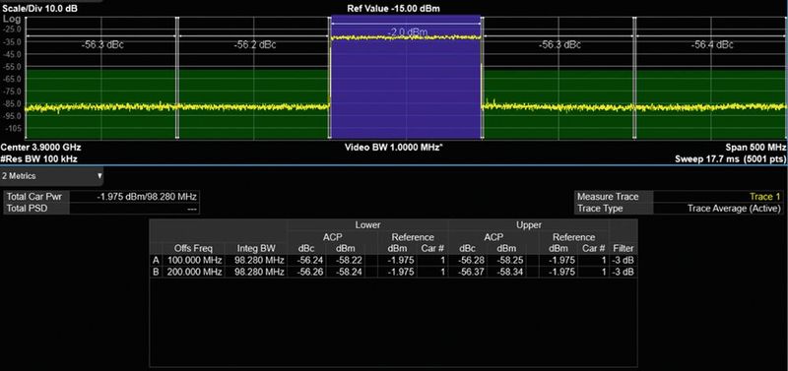Select the Video BW 1.0000 MHz readout
The width and height of the screenshot is (788, 371).
393,148
